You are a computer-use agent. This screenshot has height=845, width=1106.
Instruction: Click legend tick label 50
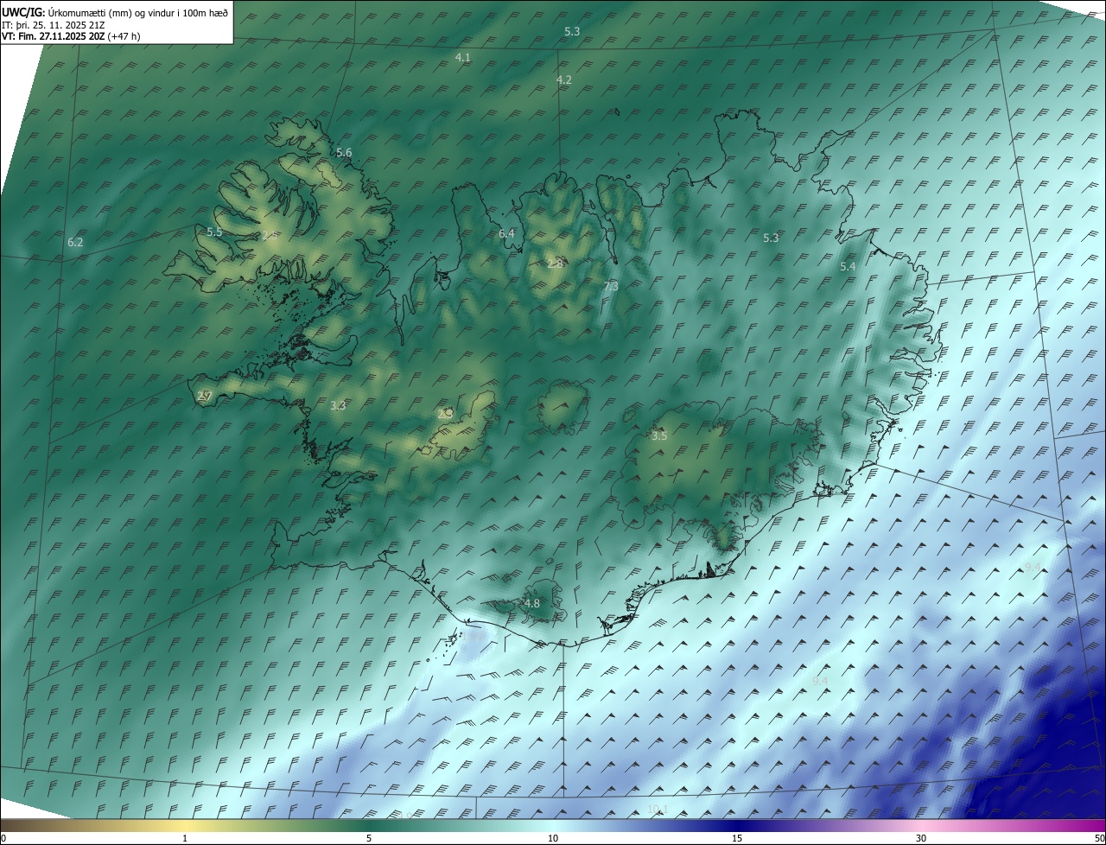pos(1099,839)
